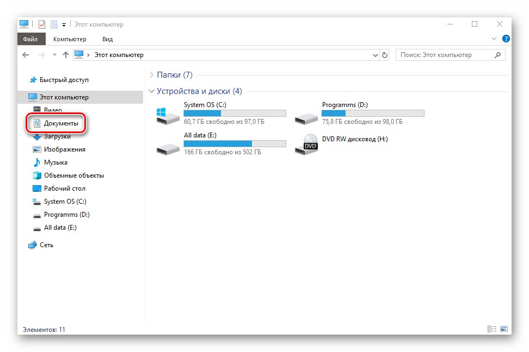
Task: Expand the Папки (7) section
Action: click(152, 74)
